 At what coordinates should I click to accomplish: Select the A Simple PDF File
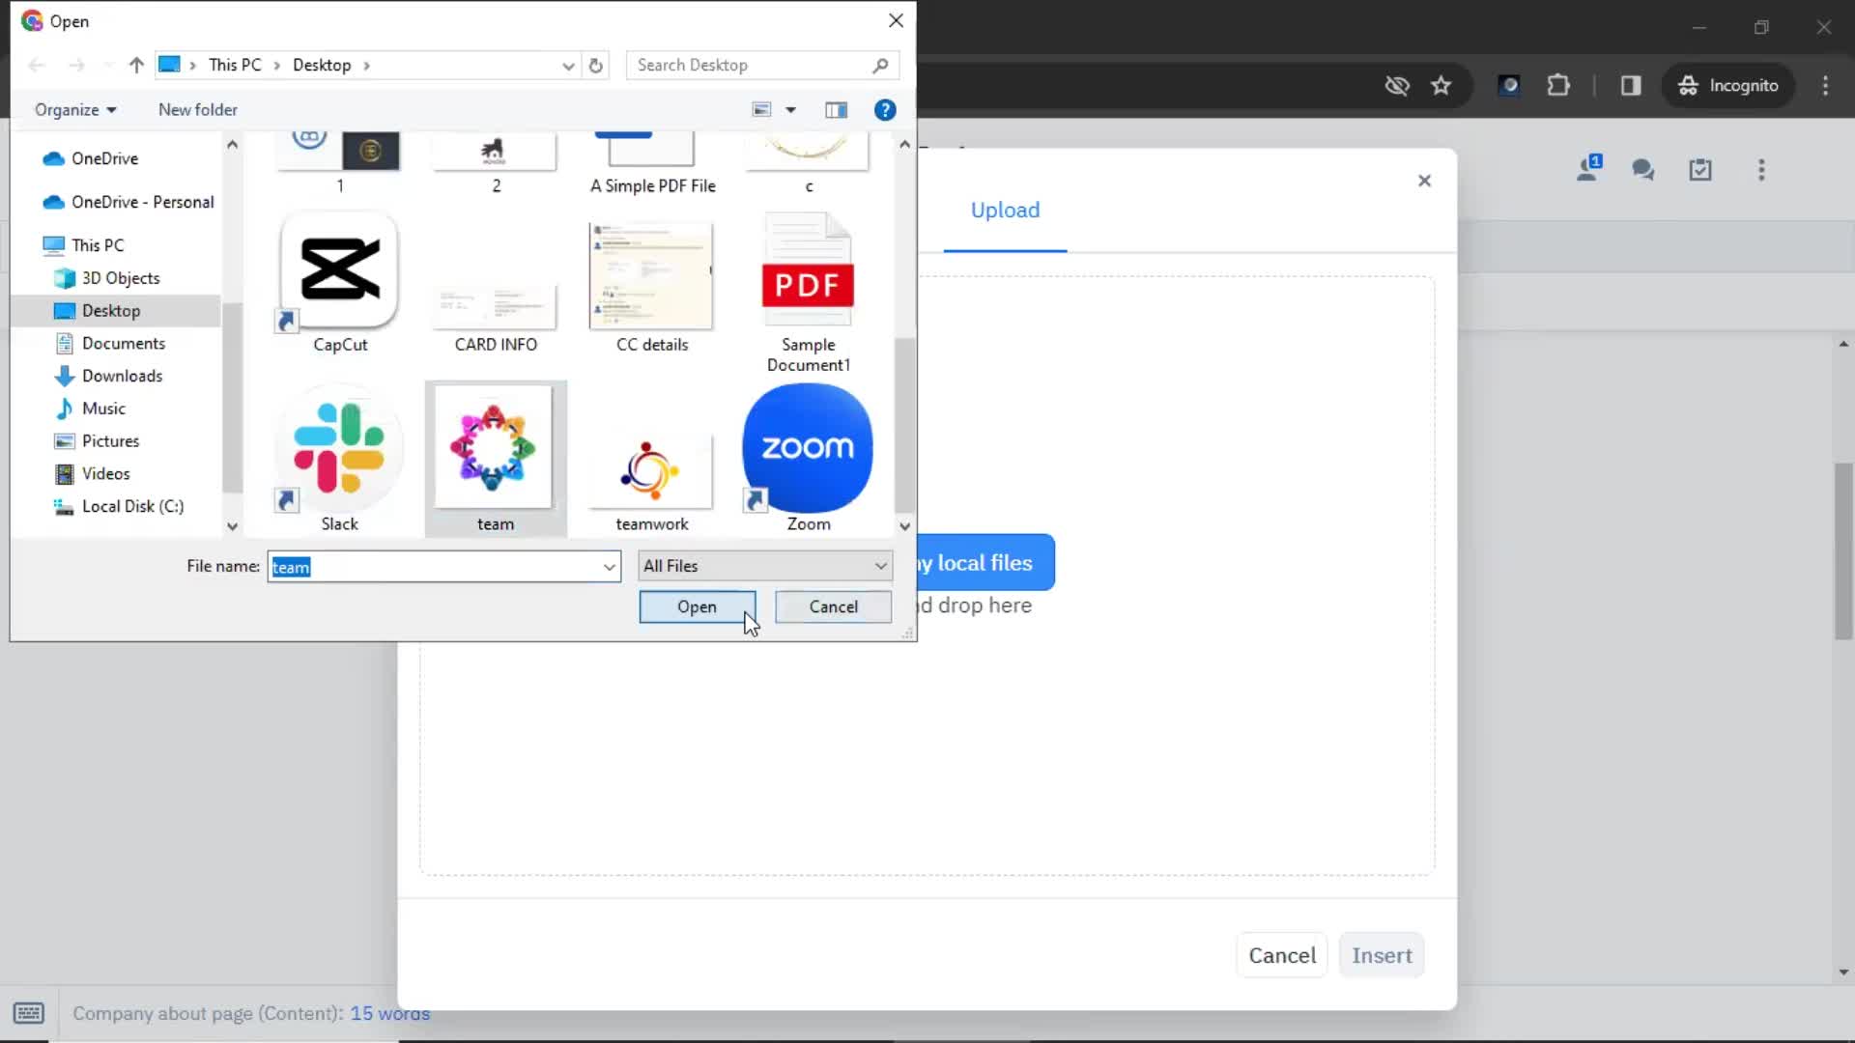tap(652, 164)
